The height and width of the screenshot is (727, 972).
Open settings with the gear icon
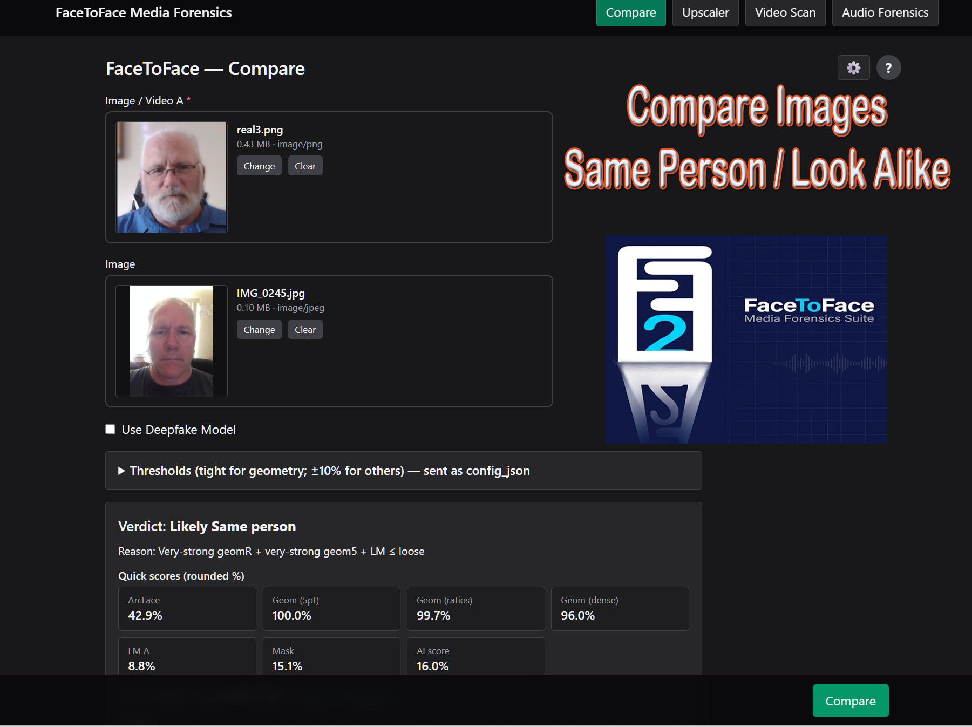coord(853,68)
